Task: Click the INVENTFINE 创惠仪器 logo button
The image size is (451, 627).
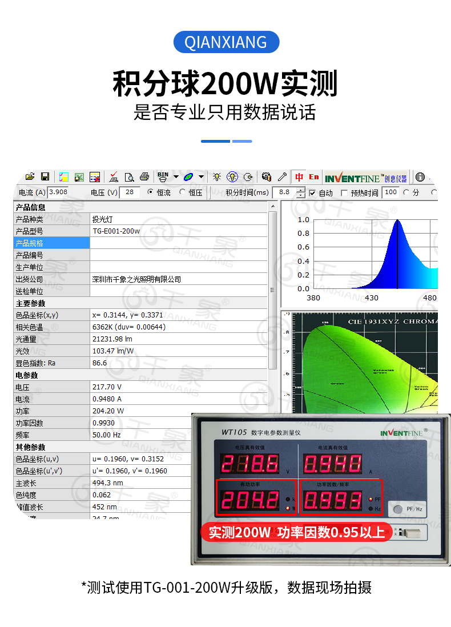Action: [365, 178]
